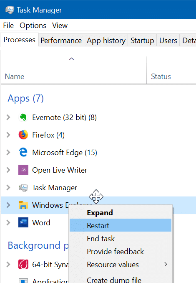Open the File menu
The image size is (196, 283).
(x=8, y=25)
